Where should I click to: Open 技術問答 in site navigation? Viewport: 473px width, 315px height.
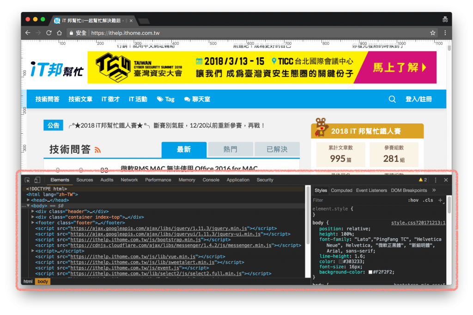(48, 99)
